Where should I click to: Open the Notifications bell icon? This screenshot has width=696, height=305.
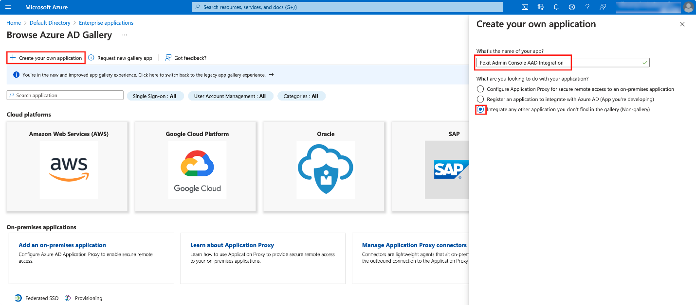pyautogui.click(x=556, y=7)
